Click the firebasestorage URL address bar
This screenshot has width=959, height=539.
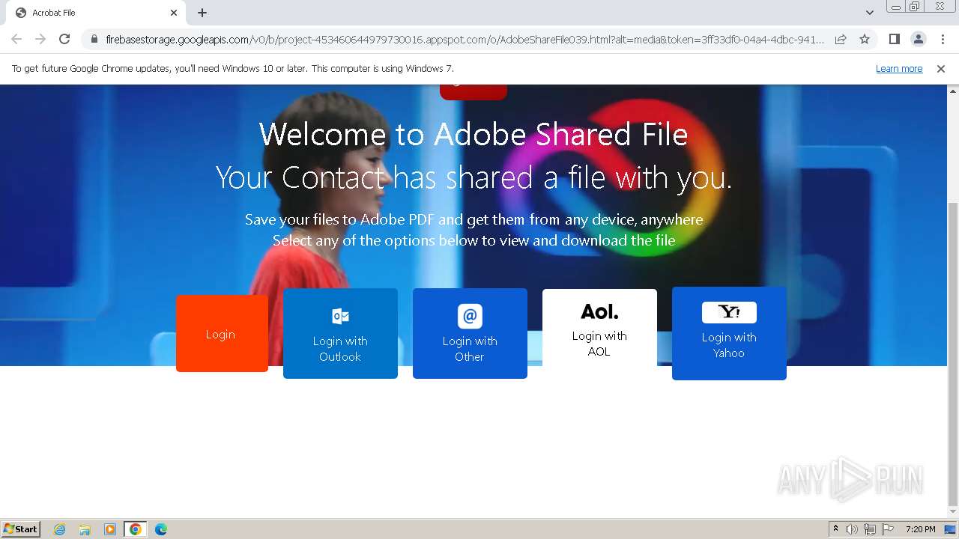pyautogui.click(x=465, y=39)
